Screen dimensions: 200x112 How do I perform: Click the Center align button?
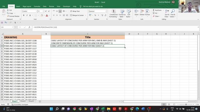[57, 15]
